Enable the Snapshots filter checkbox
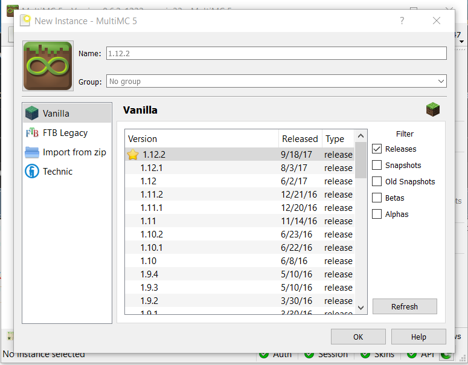The width and height of the screenshot is (468, 365). point(377,165)
